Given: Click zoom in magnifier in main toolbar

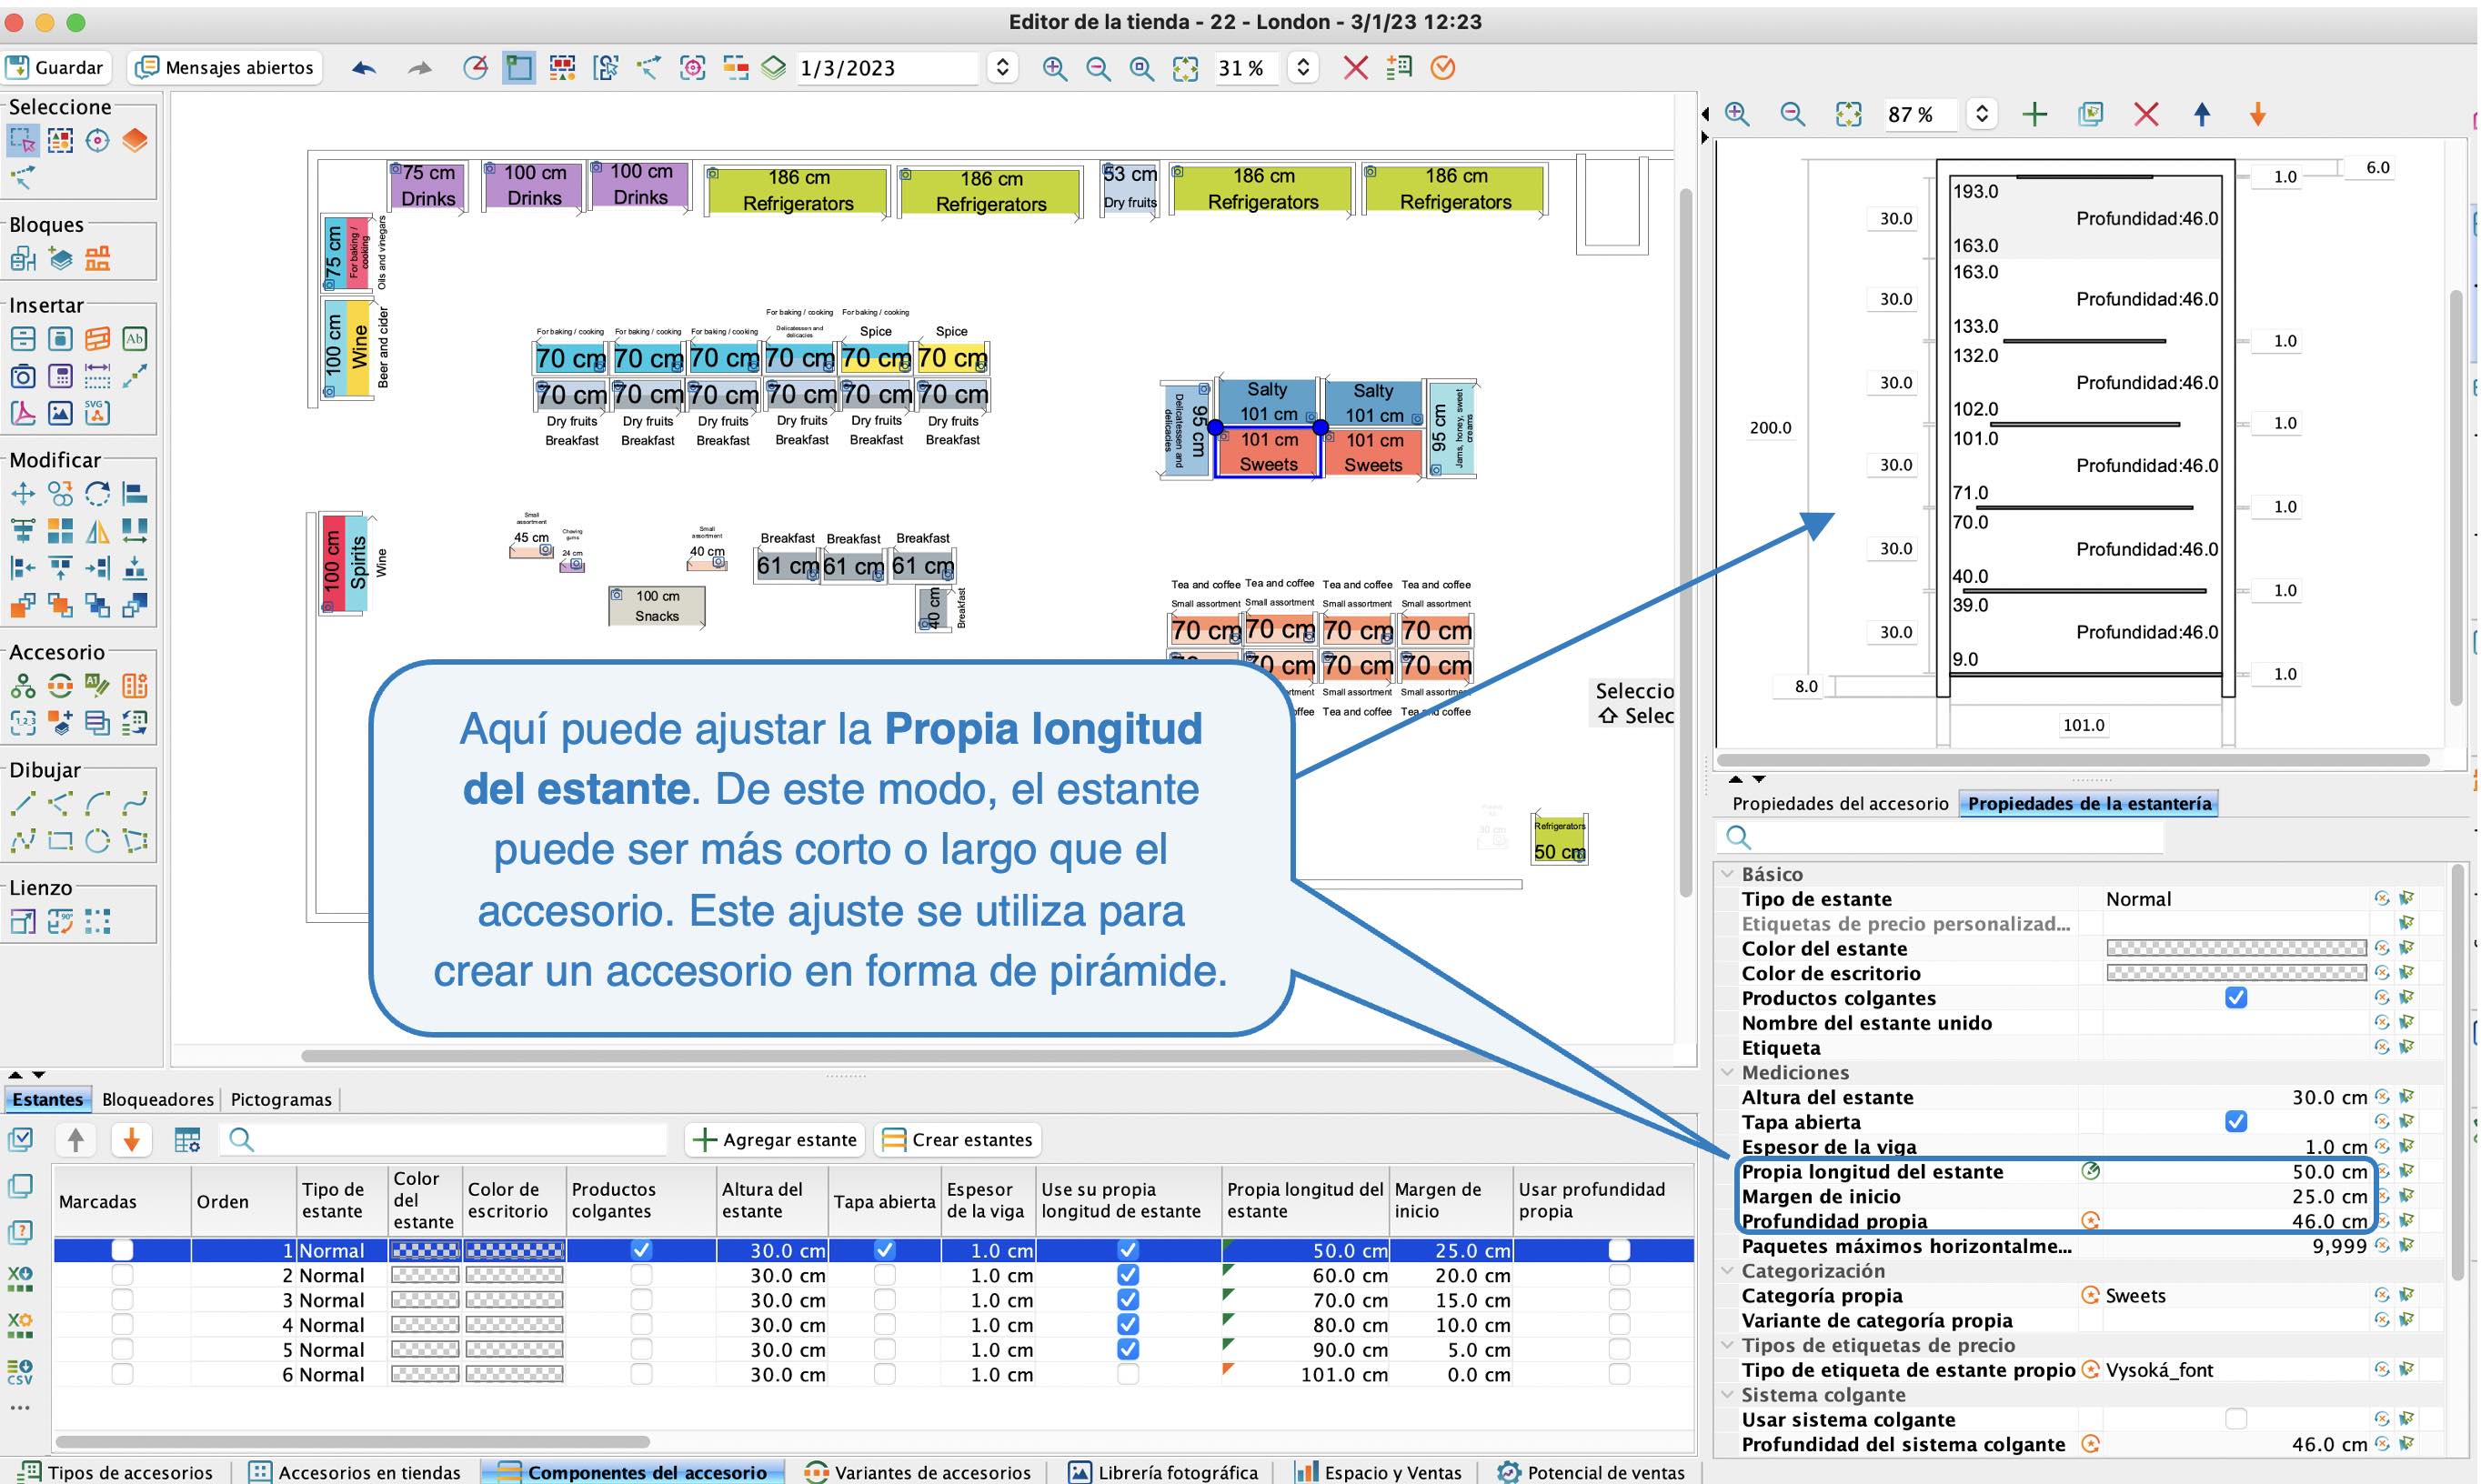Looking at the screenshot, I should pyautogui.click(x=1054, y=68).
